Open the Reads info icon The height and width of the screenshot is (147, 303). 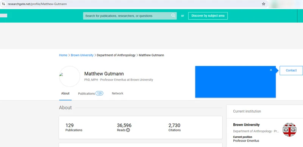pyautogui.click(x=128, y=130)
